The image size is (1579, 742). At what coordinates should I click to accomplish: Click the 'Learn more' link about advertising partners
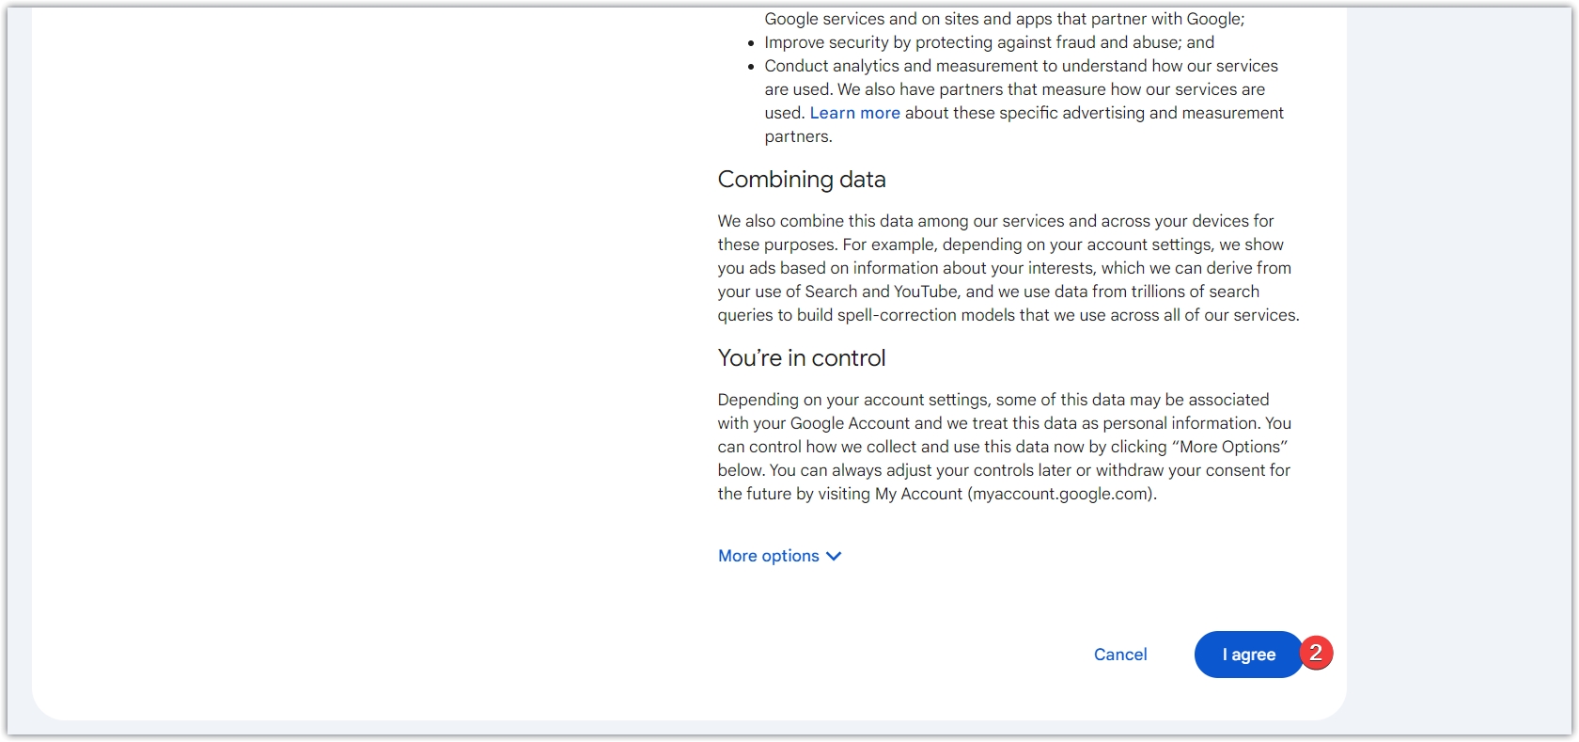point(854,113)
